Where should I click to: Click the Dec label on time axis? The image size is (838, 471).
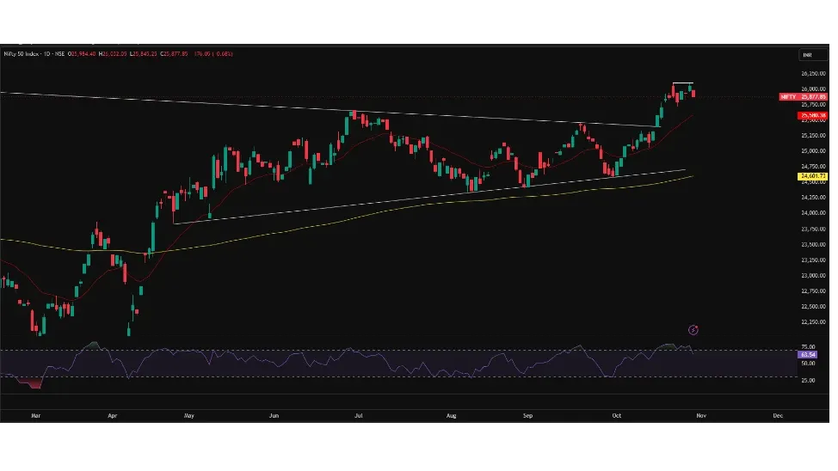tap(778, 415)
